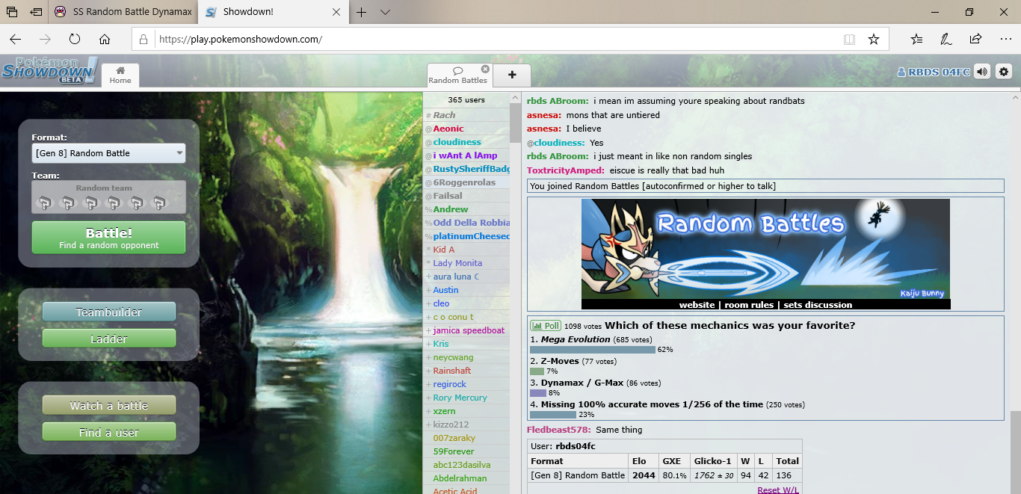Open the Options gear icon

(1004, 72)
